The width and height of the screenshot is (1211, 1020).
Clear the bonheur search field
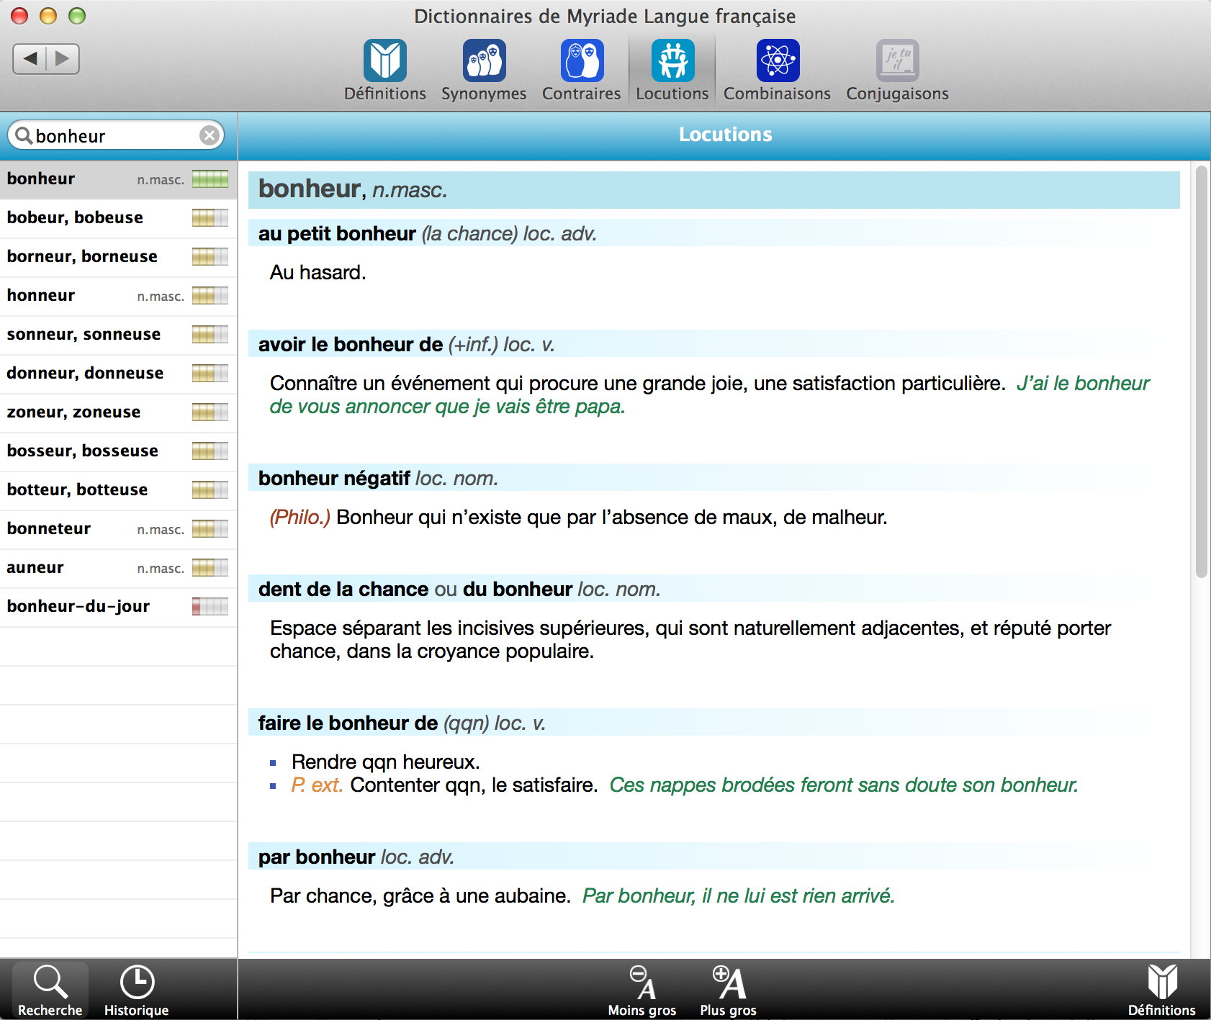(x=210, y=135)
